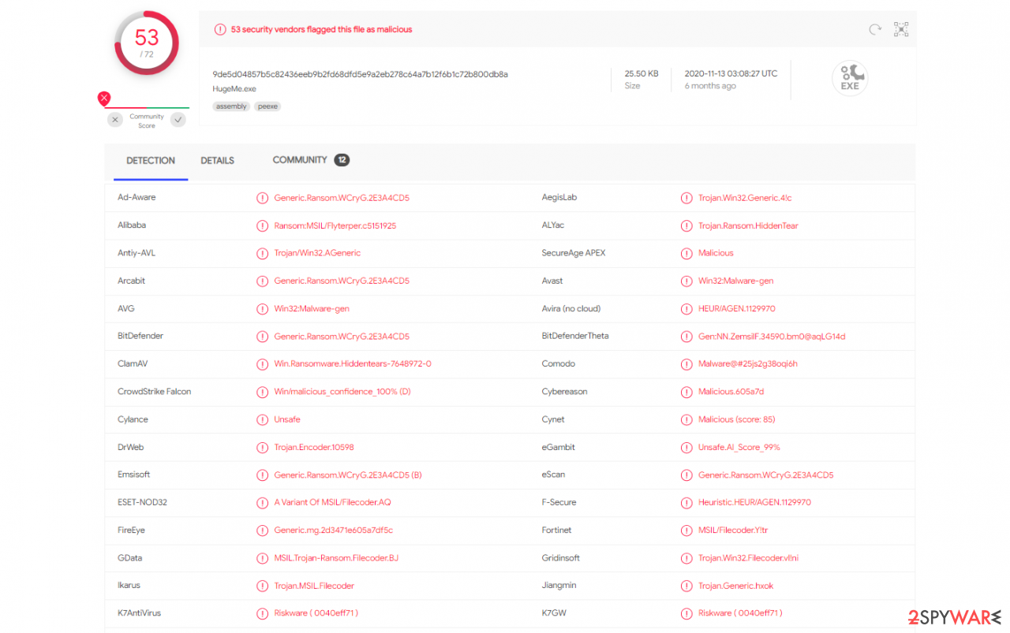Image resolution: width=1010 pixels, height=633 pixels.
Task: Click the alert icon for K7GW detection
Action: point(686,613)
